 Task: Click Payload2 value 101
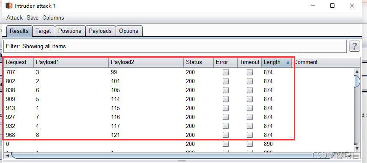click(x=115, y=81)
